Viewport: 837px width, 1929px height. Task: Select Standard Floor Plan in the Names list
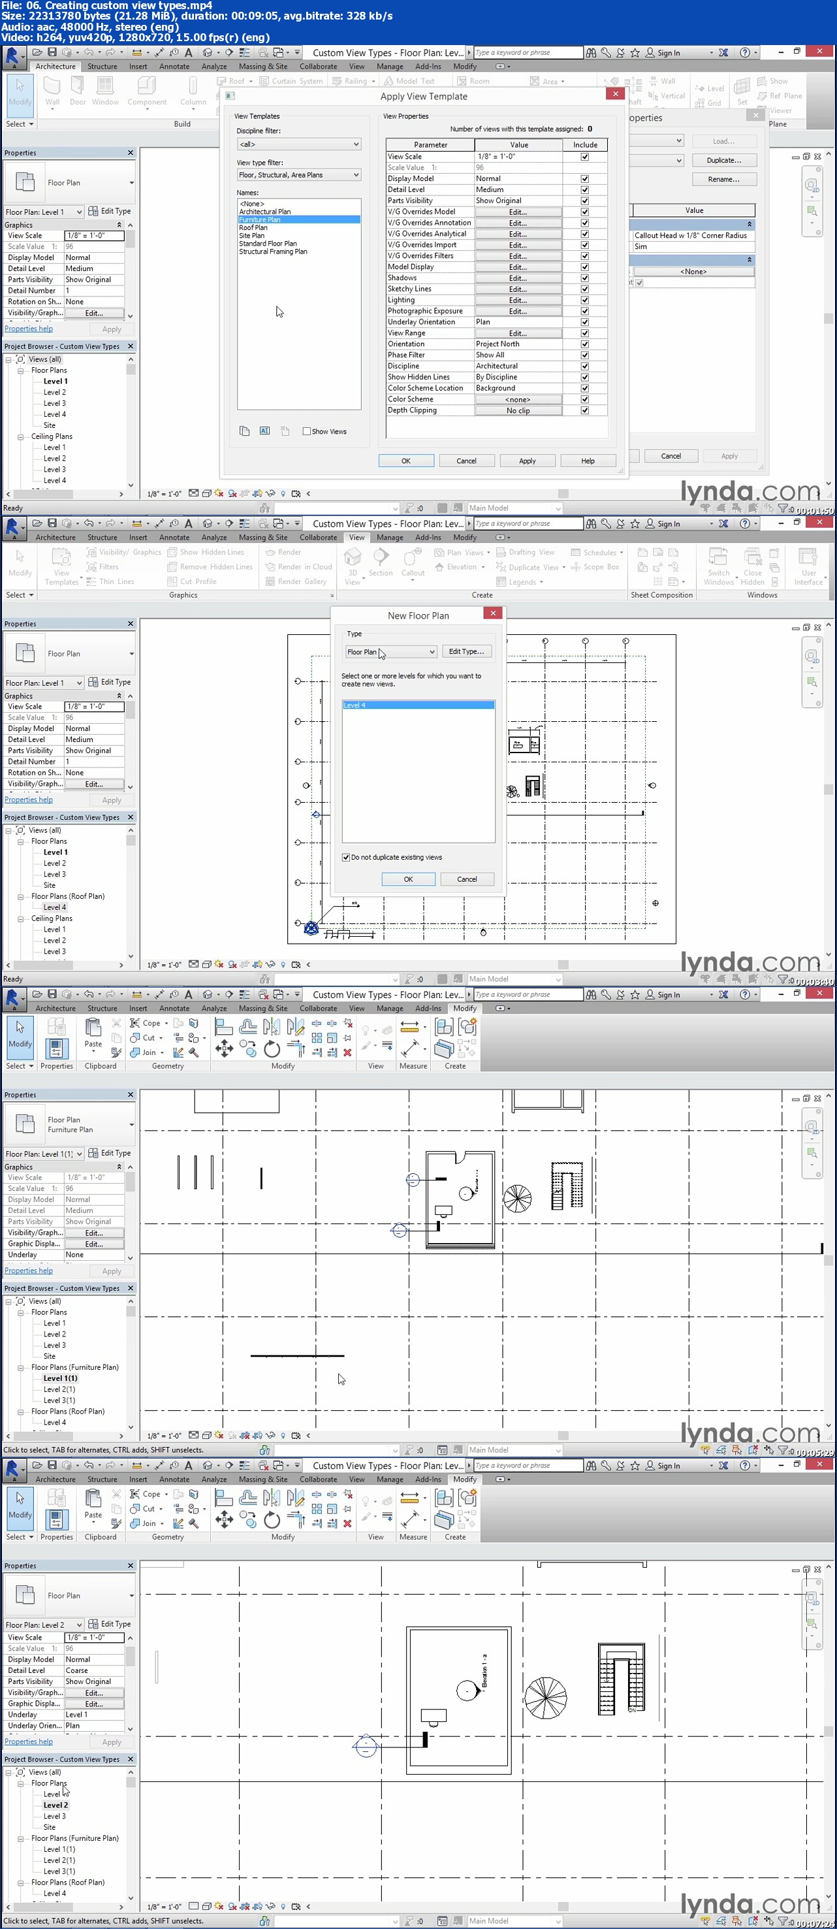click(268, 244)
